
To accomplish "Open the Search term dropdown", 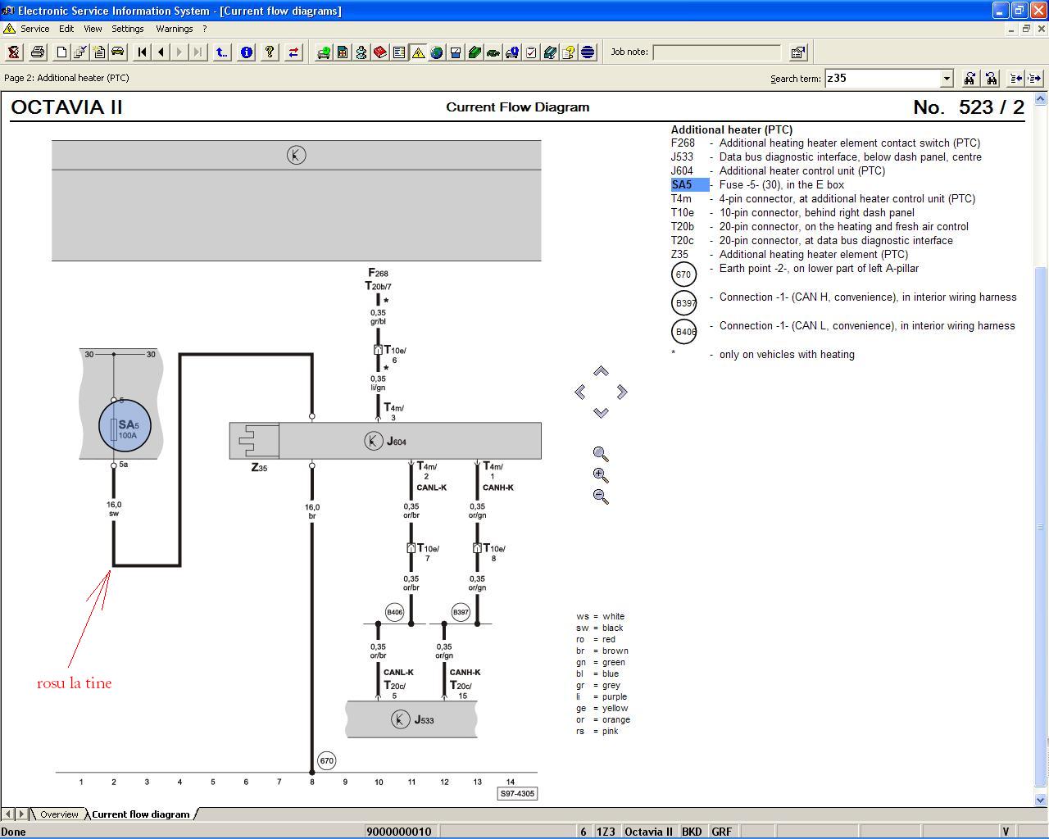I will tap(947, 79).
